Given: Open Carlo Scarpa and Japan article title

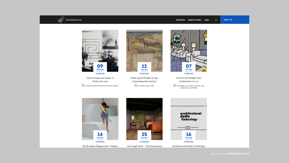Looking at the screenshot, I should (100, 80).
